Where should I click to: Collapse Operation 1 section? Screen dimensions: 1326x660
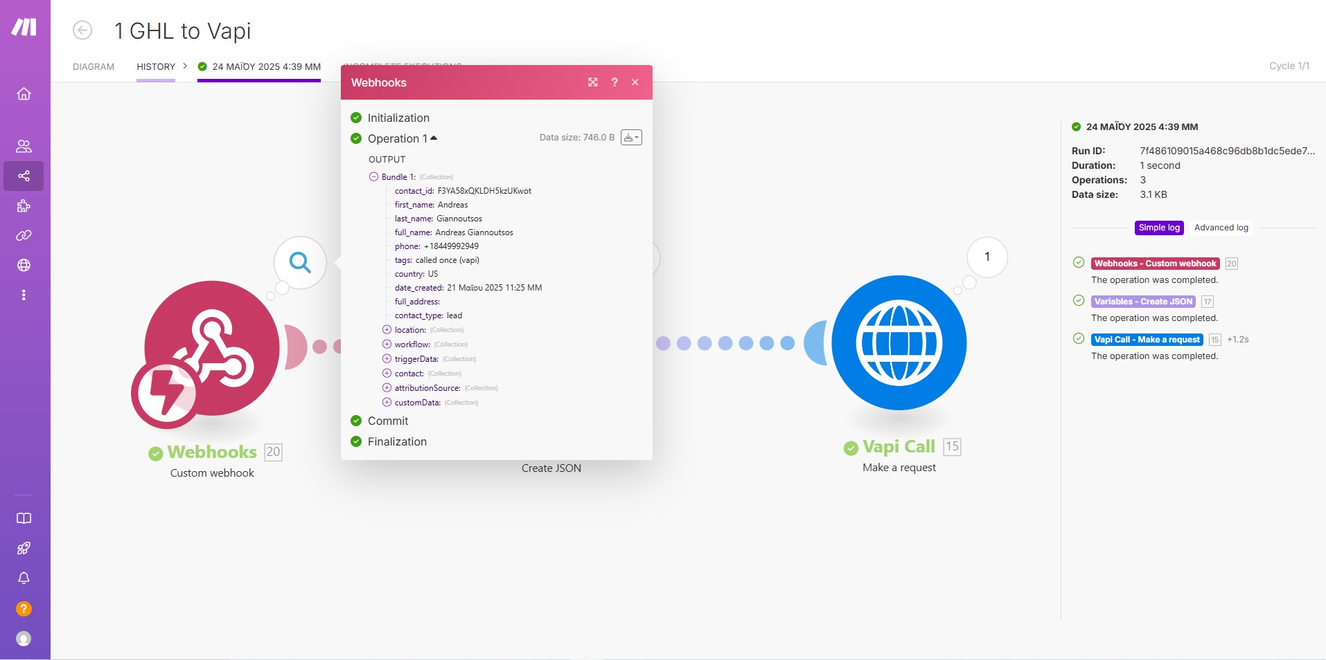click(403, 138)
